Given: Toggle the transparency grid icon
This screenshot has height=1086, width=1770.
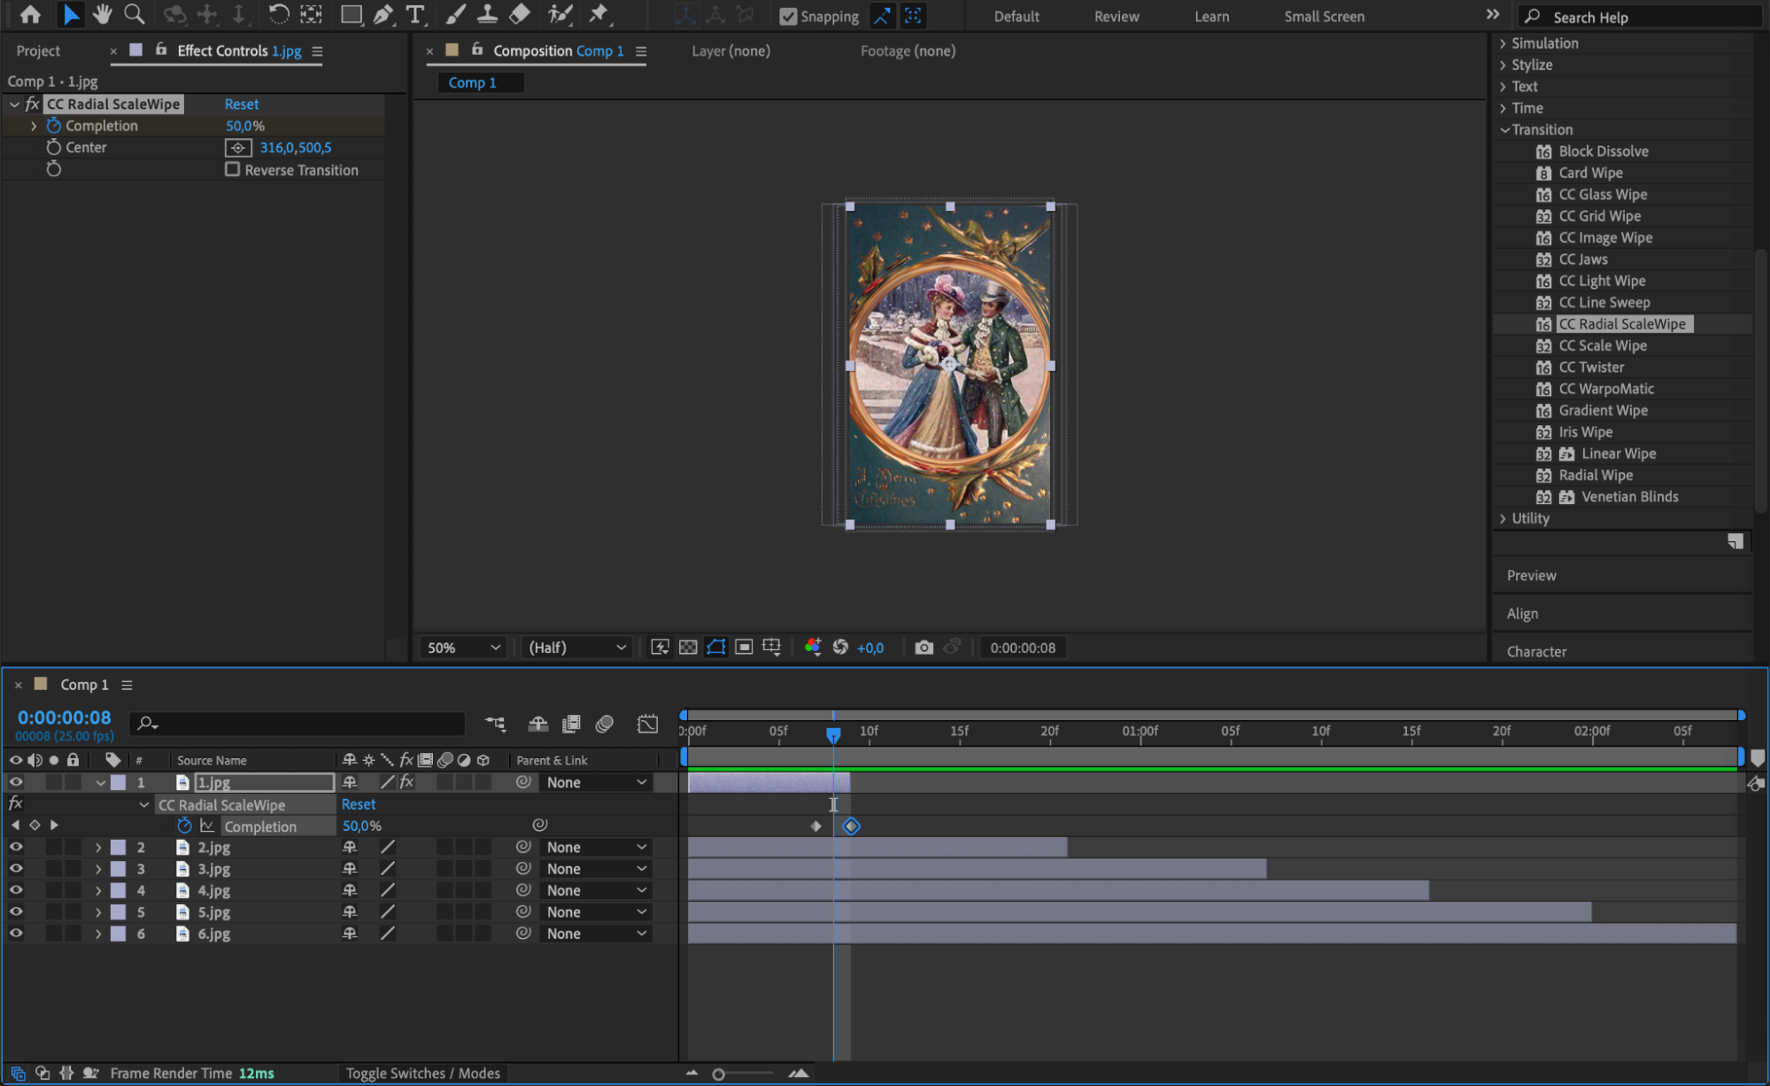Looking at the screenshot, I should [688, 648].
